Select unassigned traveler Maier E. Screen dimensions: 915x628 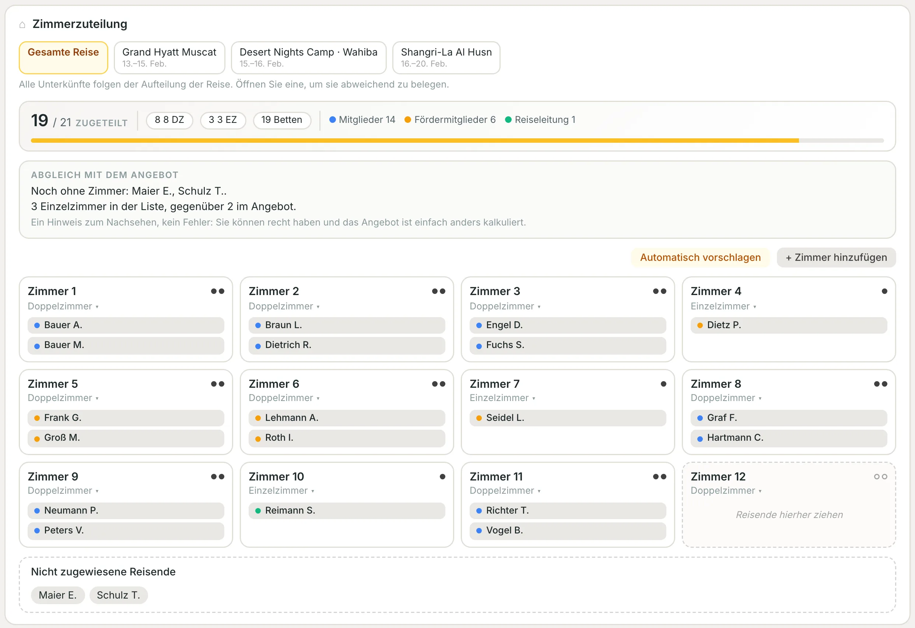pyautogui.click(x=57, y=595)
